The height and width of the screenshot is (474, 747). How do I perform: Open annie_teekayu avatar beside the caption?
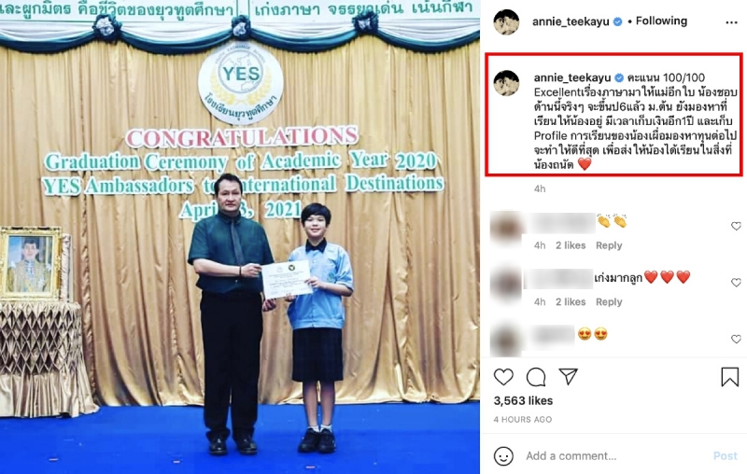(506, 83)
